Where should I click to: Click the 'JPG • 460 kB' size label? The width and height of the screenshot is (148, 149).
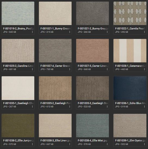point(122,69)
